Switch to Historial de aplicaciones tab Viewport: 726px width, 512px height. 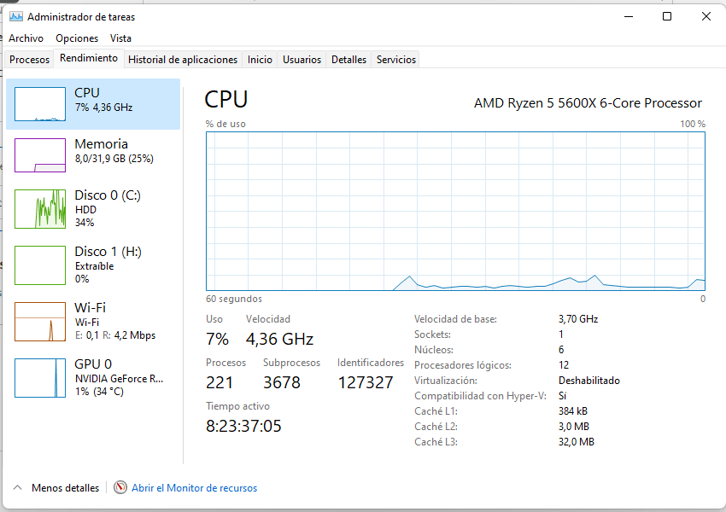182,60
